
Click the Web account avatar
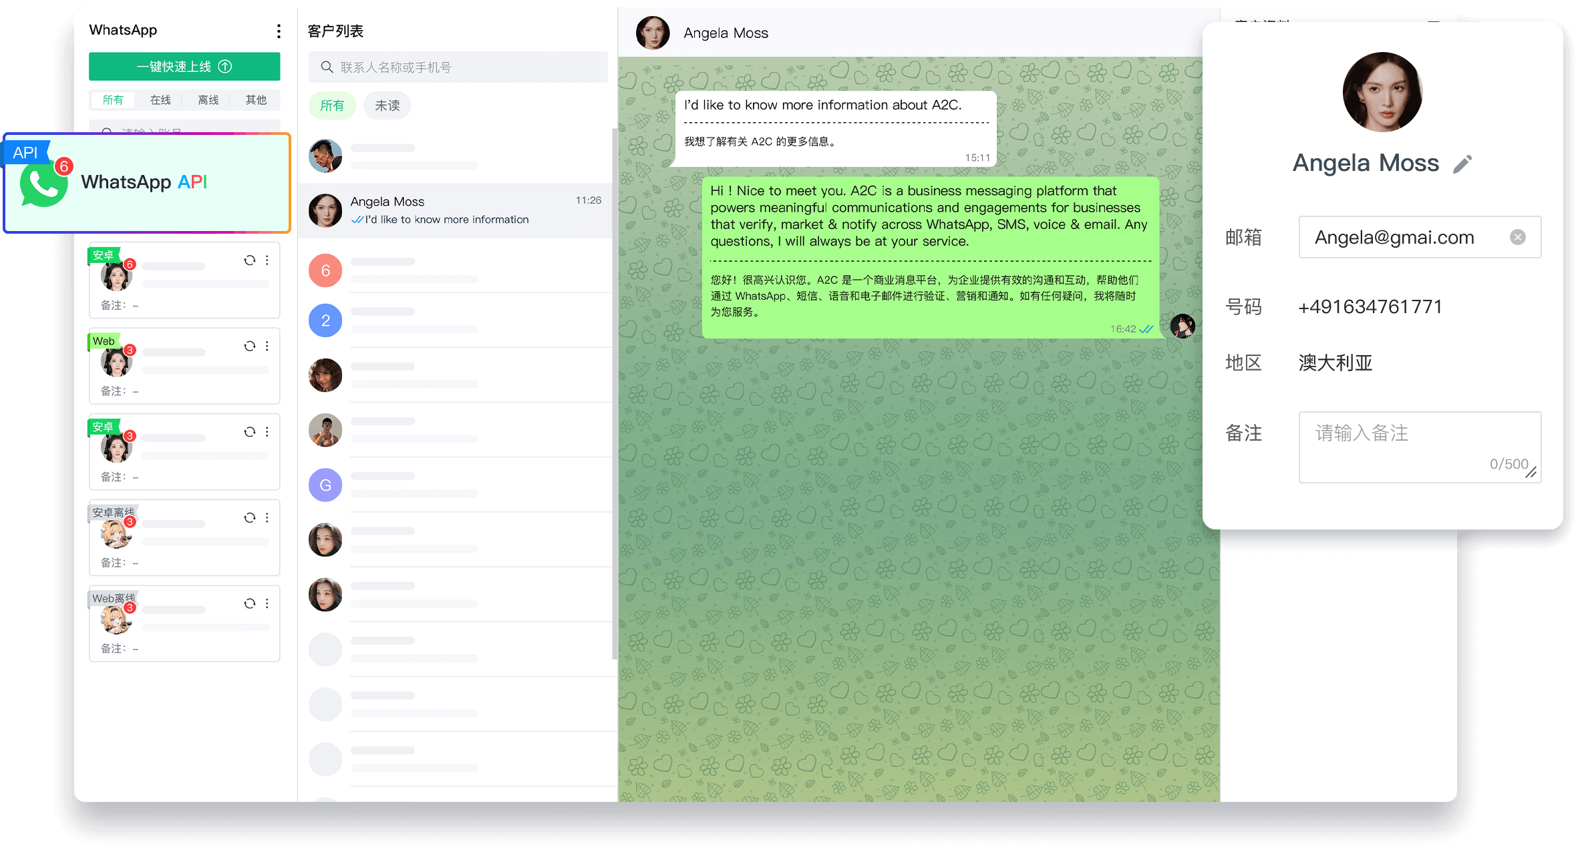[116, 362]
